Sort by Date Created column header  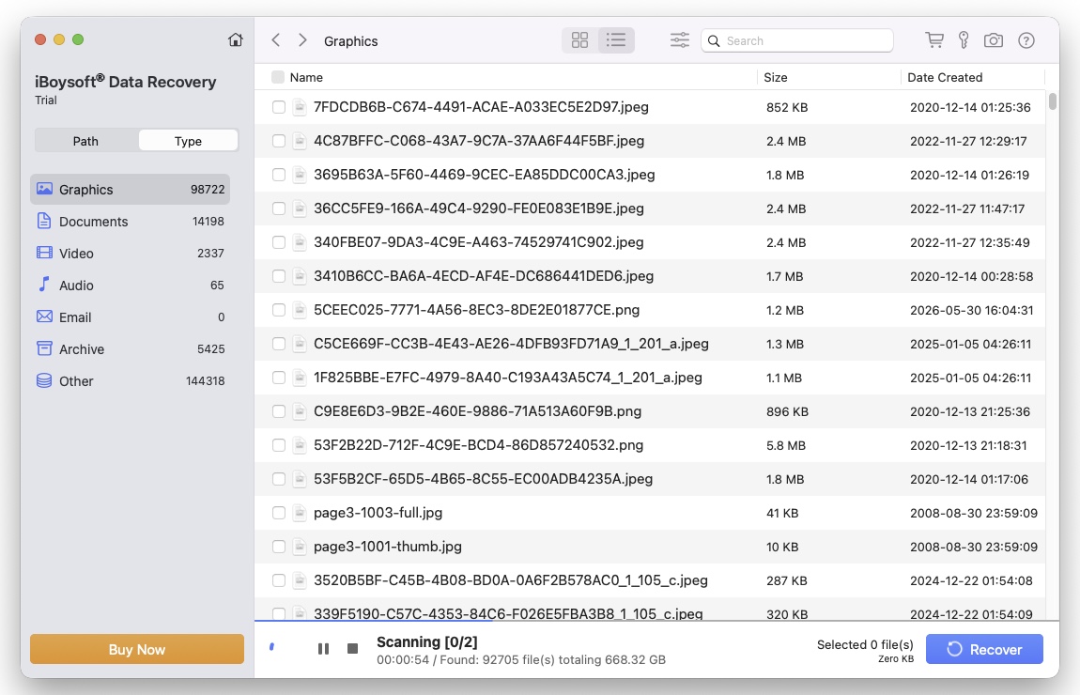945,77
